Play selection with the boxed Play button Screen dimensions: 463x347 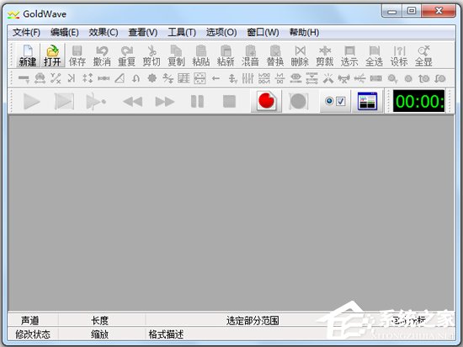[64, 101]
